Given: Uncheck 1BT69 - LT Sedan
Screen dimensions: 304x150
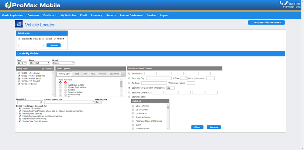Looking at the screenshot, I should 19,84.
